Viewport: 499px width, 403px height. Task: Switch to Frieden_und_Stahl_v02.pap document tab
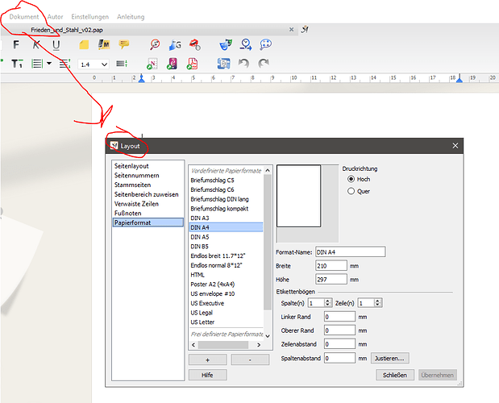[x=67, y=30]
